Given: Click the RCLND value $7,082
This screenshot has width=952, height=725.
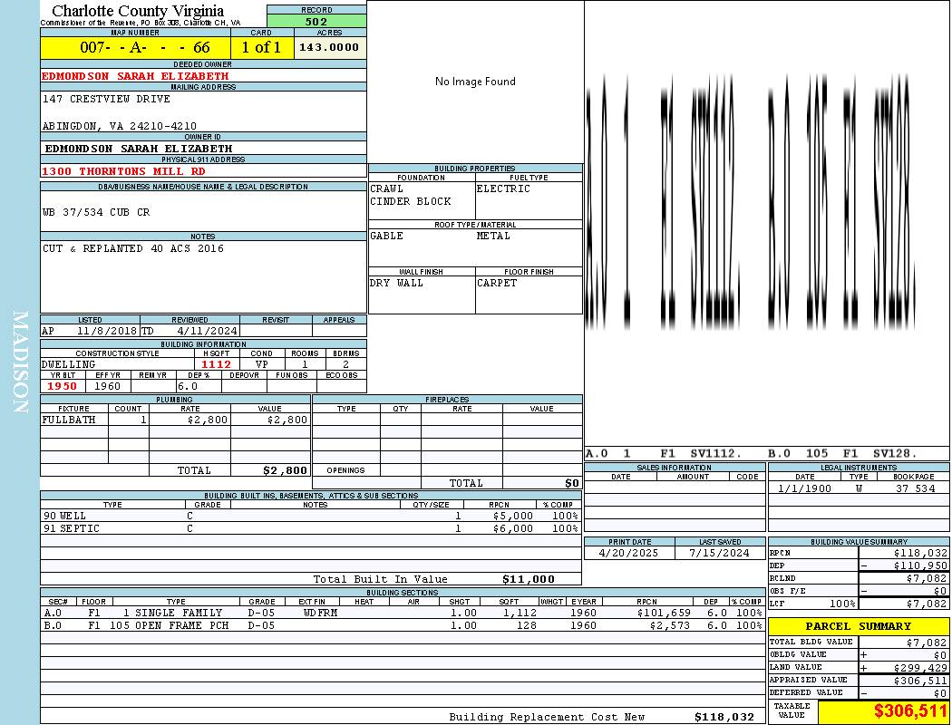Looking at the screenshot, I should click(x=927, y=579).
